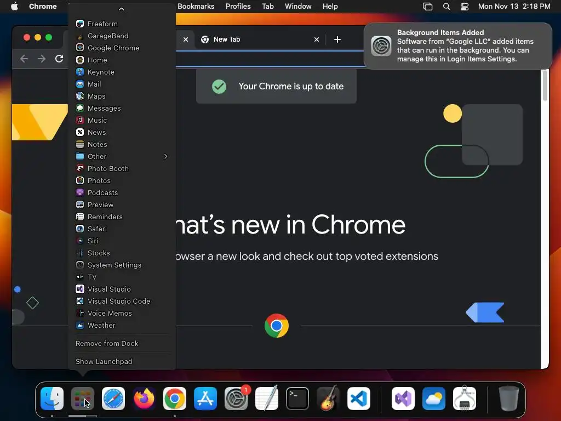
Task: Open Spotlight search in the menu bar
Action: [x=446, y=7]
